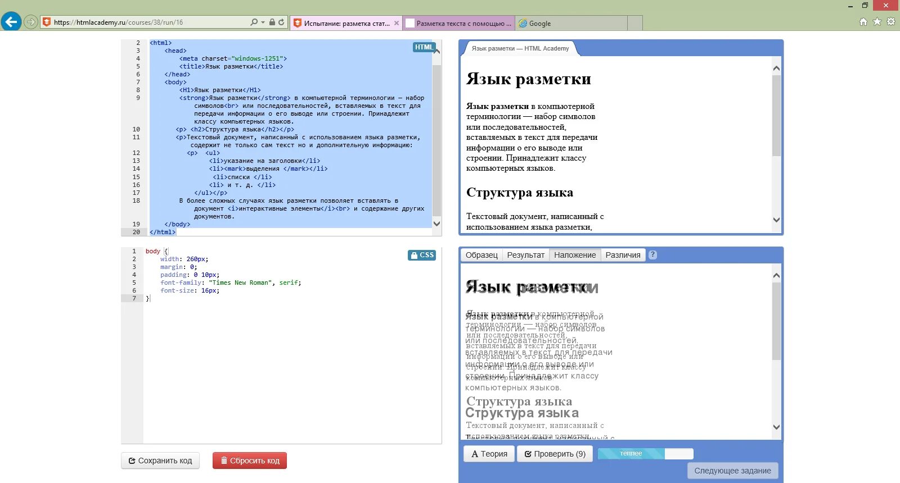Click the preview pane scroll-down arrow
The width and height of the screenshot is (900, 483).
[776, 220]
